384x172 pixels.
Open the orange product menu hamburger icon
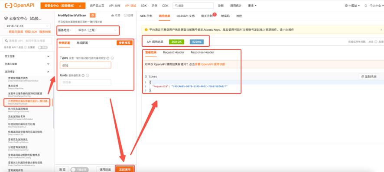point(80,6)
